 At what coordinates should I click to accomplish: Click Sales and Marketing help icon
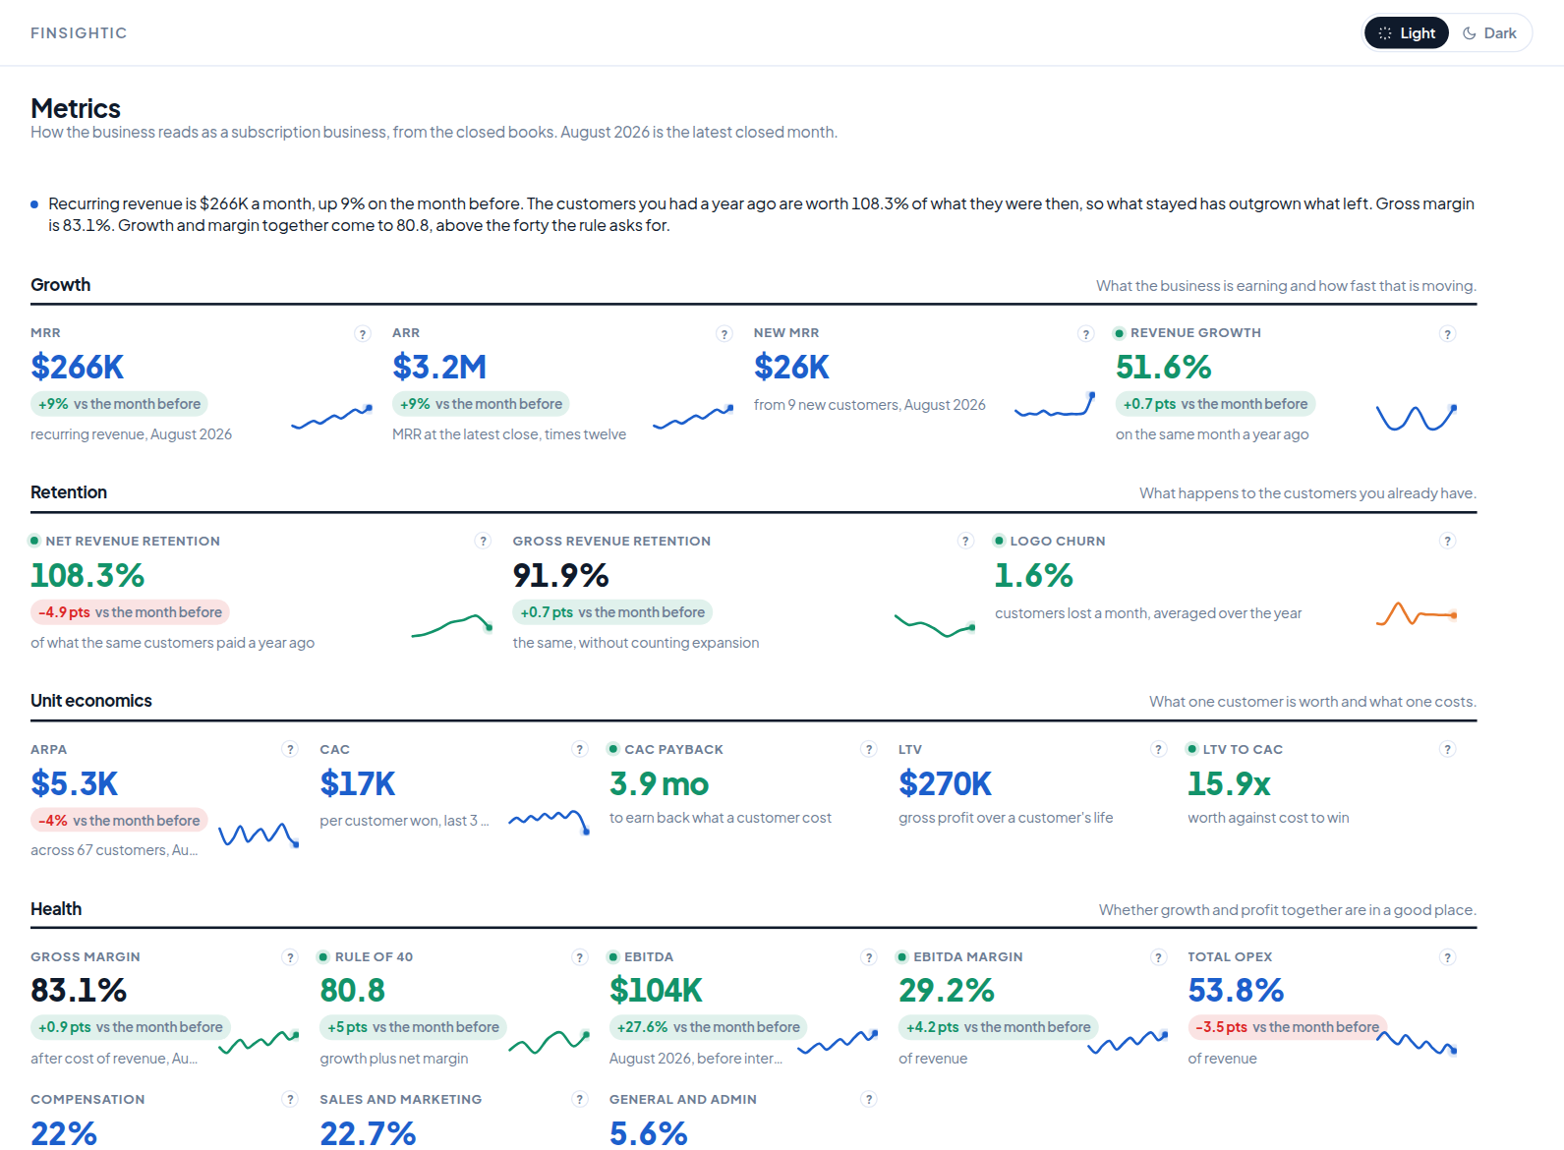point(580,1099)
